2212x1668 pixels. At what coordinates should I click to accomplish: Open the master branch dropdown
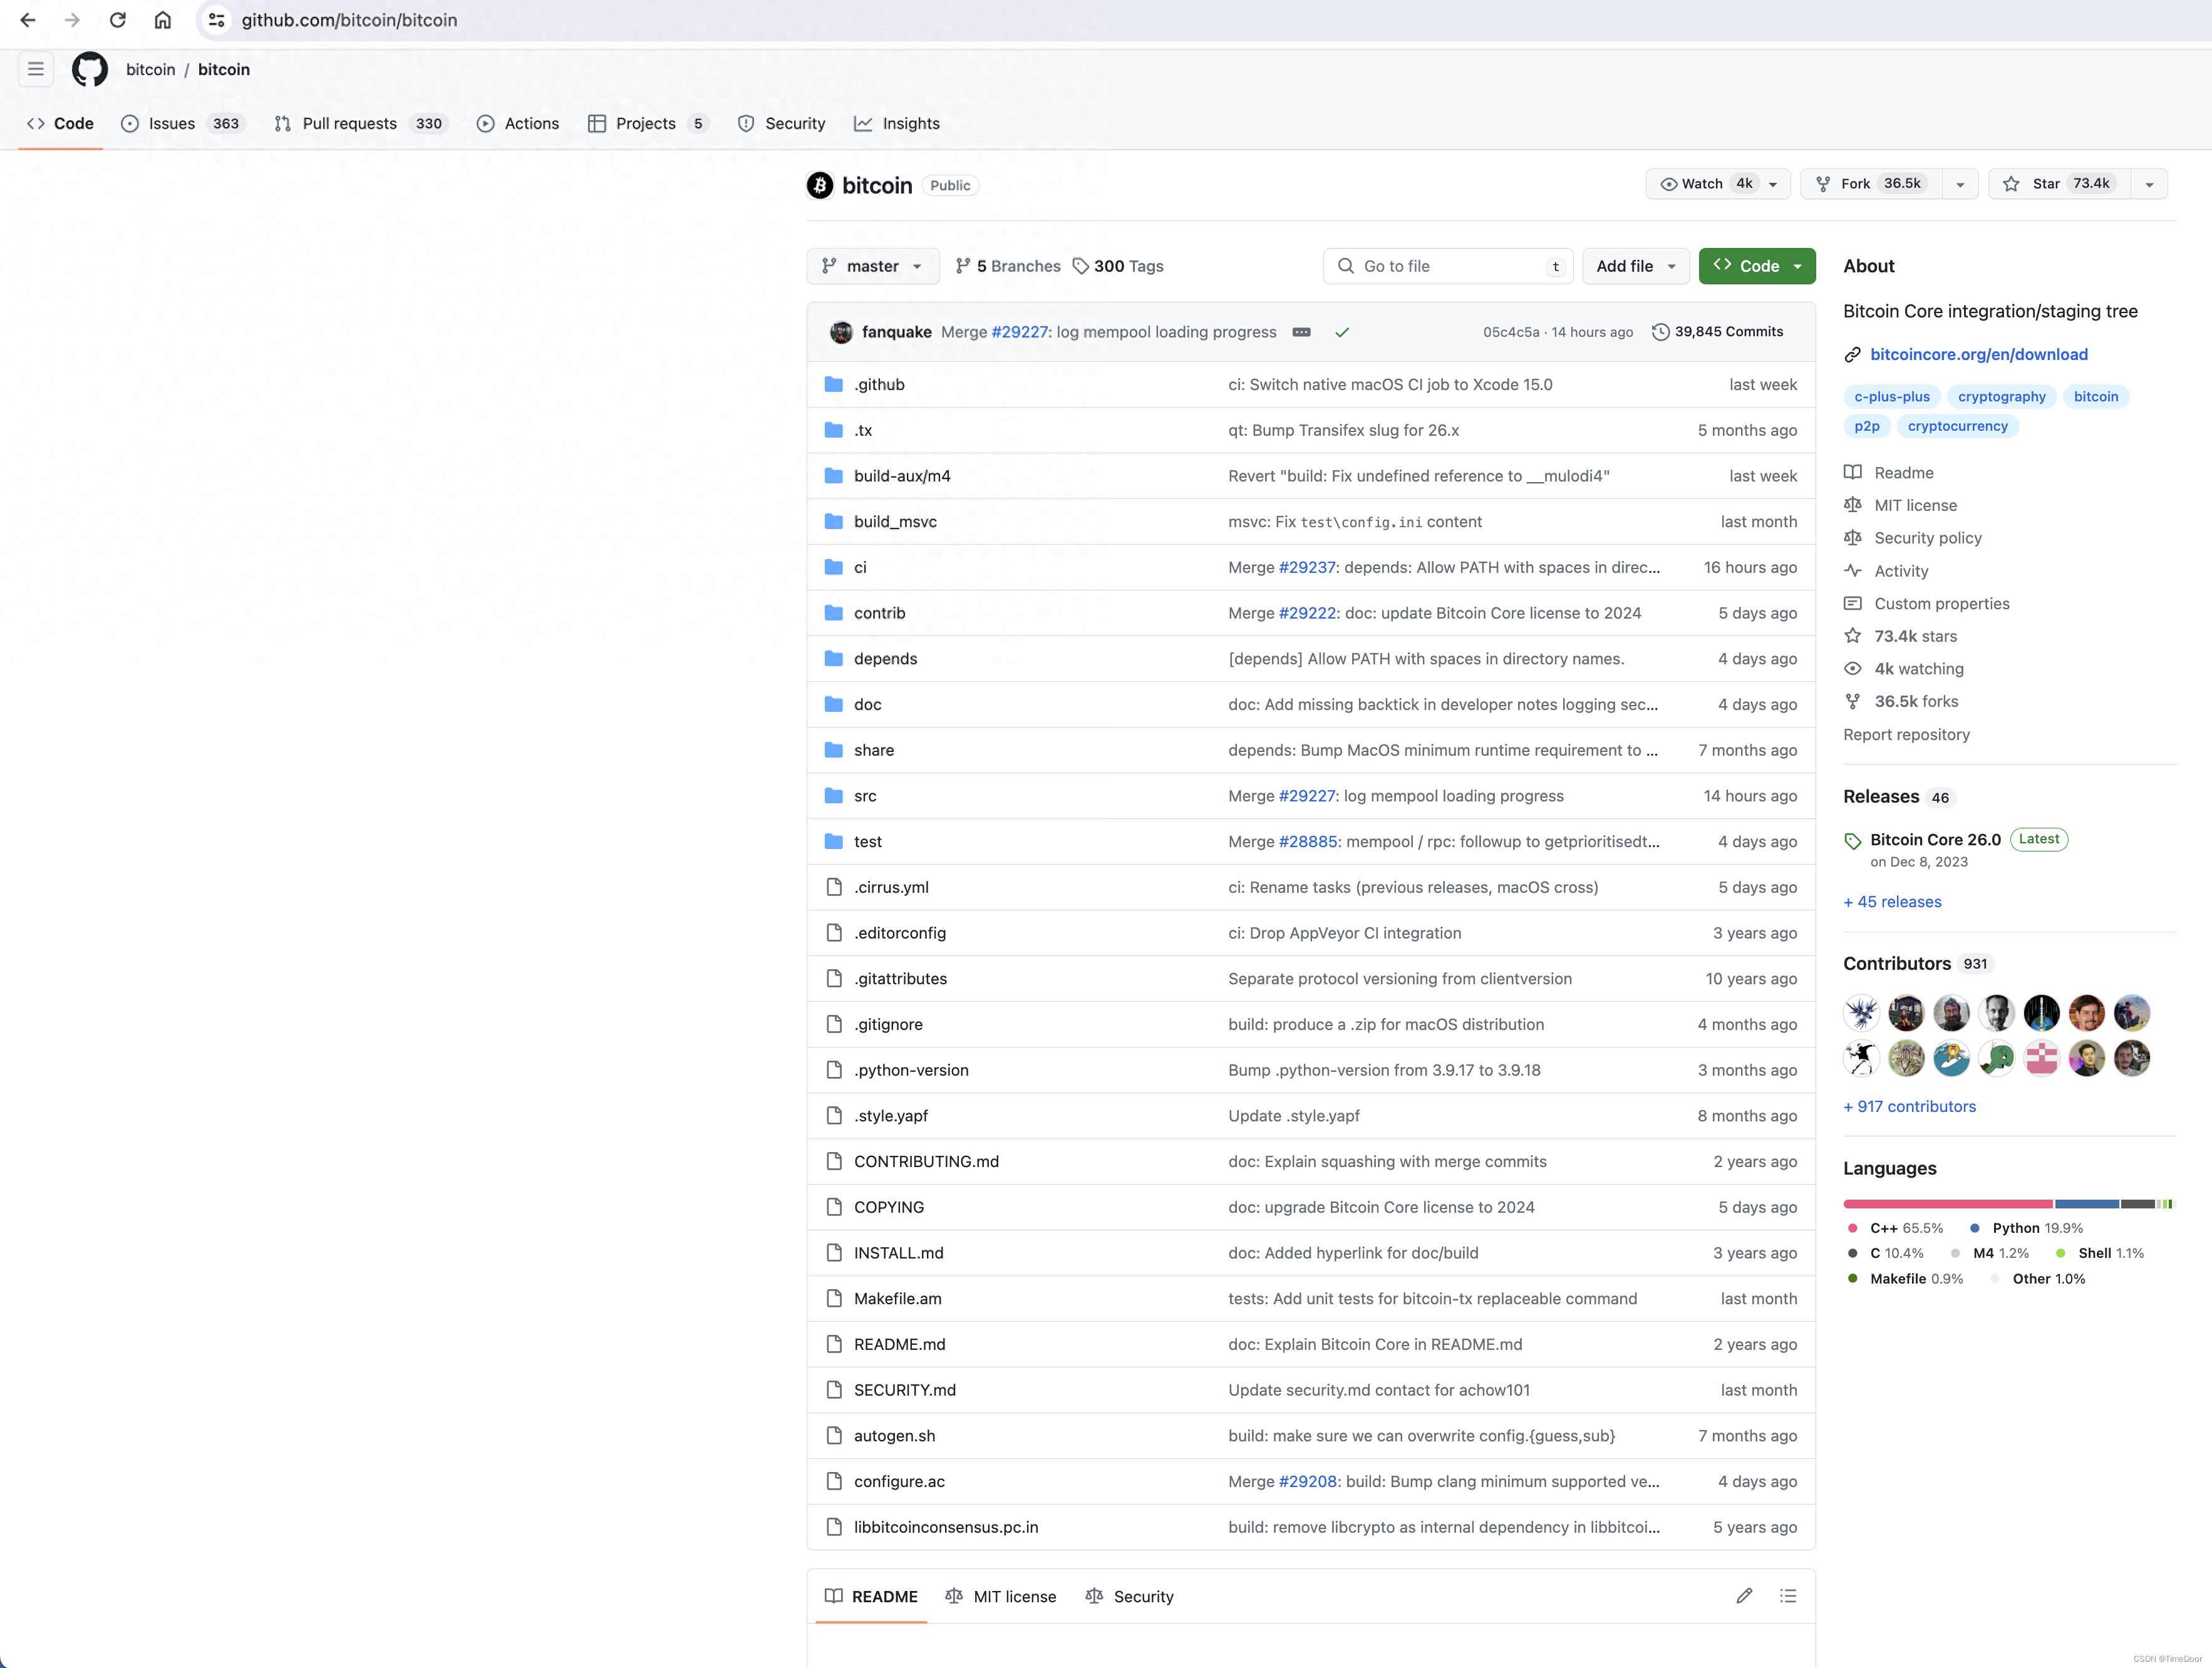[872, 266]
